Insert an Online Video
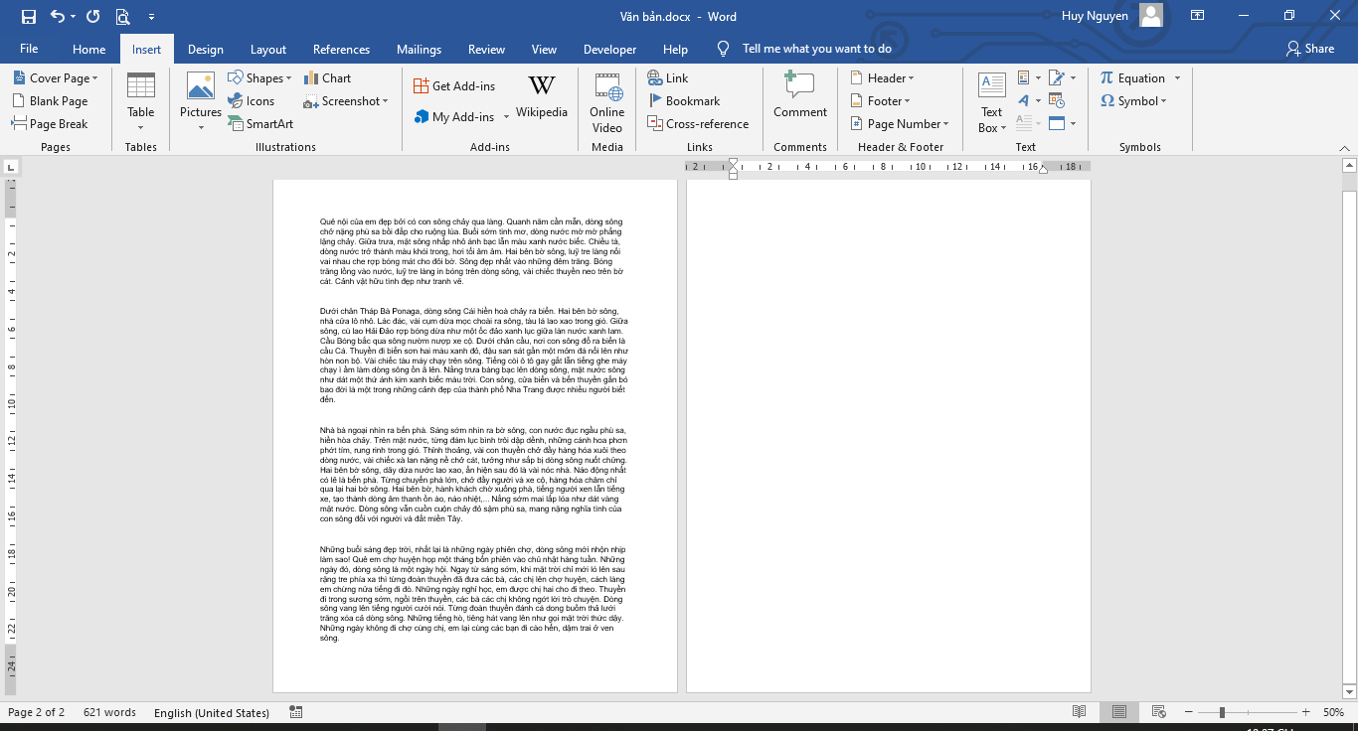This screenshot has width=1358, height=731. click(606, 101)
